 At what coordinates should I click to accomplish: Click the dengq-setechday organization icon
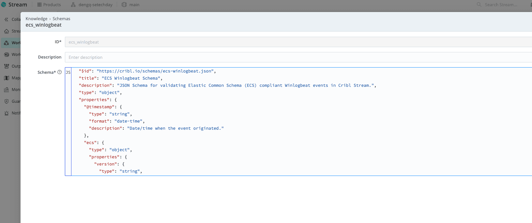73,5
